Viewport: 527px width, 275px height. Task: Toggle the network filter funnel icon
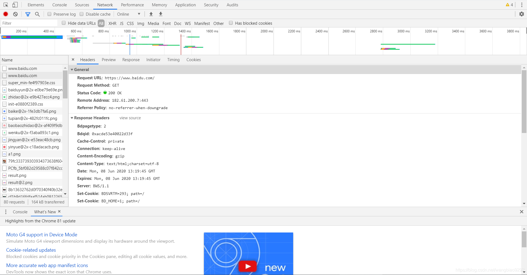pos(28,14)
